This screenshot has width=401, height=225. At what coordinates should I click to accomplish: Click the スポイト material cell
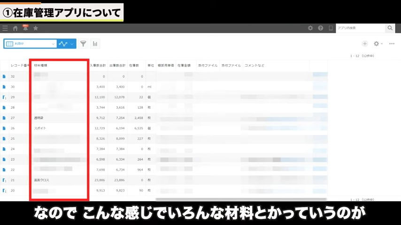tap(40, 128)
